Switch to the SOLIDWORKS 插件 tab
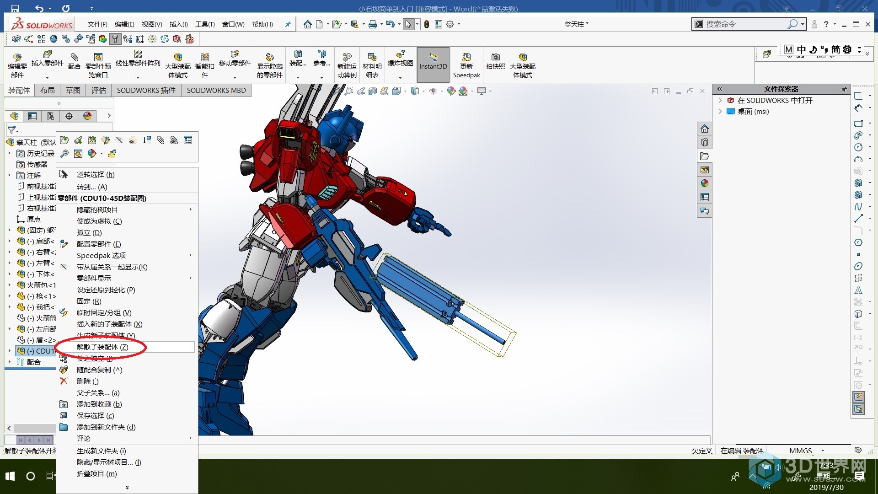Image resolution: width=878 pixels, height=494 pixels. (146, 90)
